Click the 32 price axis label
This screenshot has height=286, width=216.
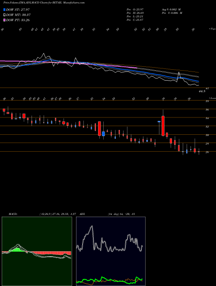pyautogui.click(x=207, y=127)
